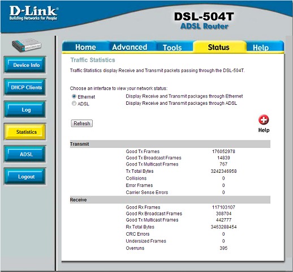This screenshot has width=293, height=272.
Task: Click the Good Rx Frames value 117103107
Action: pyautogui.click(x=223, y=207)
